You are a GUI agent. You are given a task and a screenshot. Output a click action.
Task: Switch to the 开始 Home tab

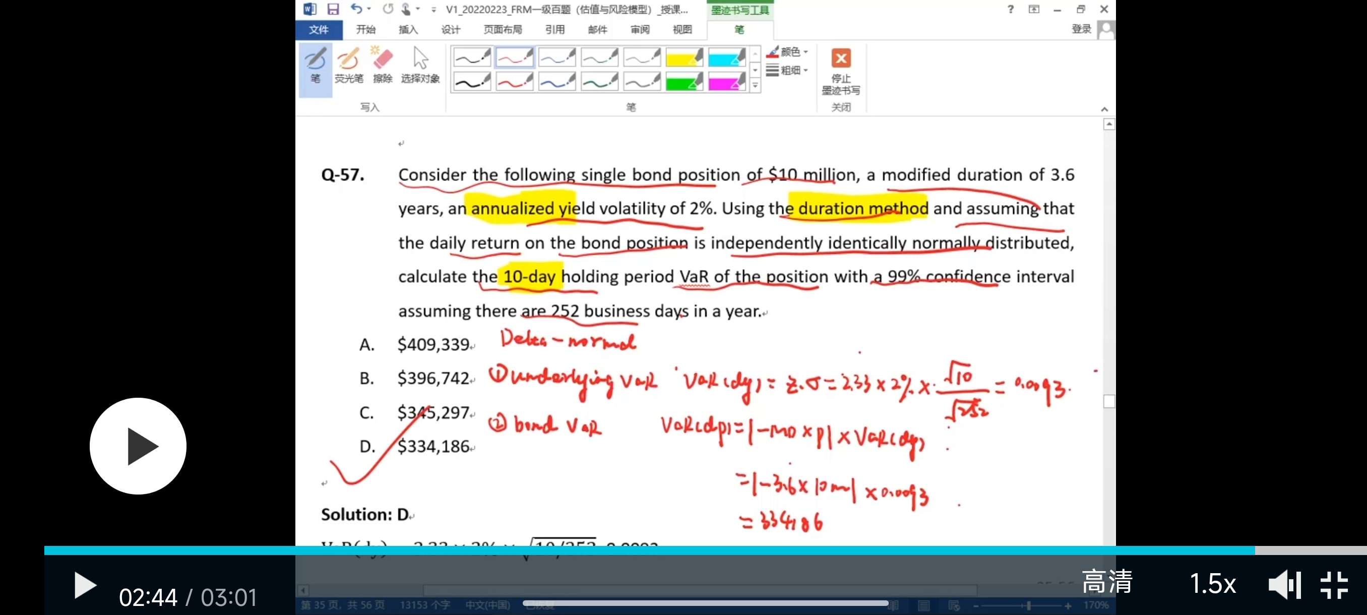[x=365, y=30]
